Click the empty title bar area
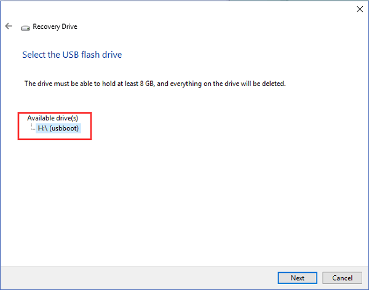This screenshot has height=290, width=369. (x=184, y=9)
